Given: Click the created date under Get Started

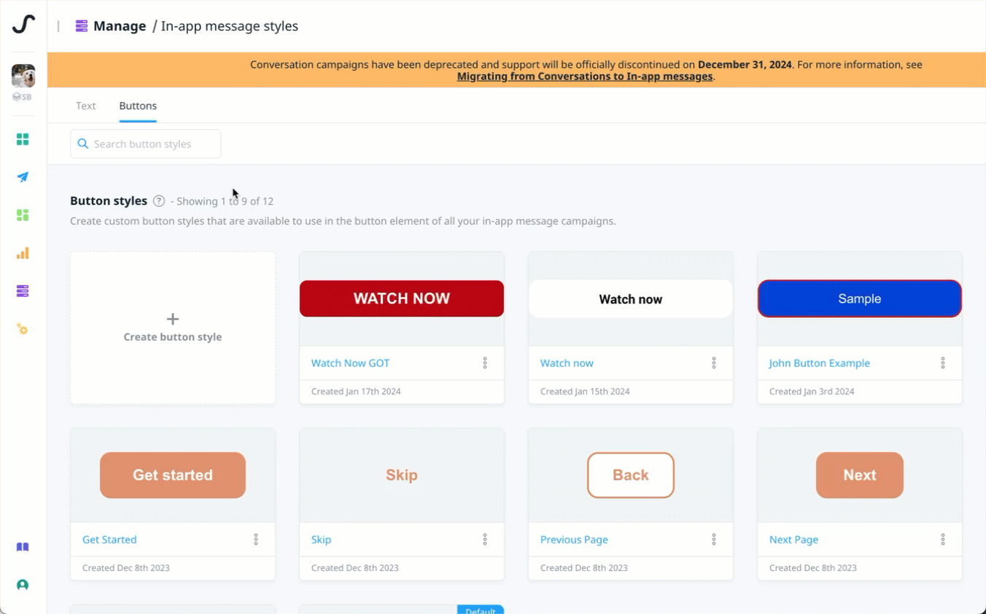Looking at the screenshot, I should [126, 568].
